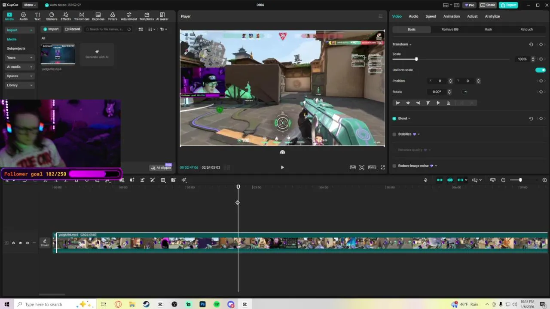Click the player Ratio icon
The width and height of the screenshot is (550, 309).
point(372,167)
